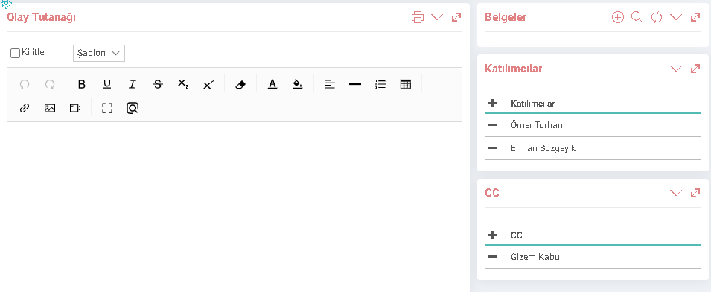The image size is (711, 292).
Task: Maximize the Katılımcılar panel
Action: tap(695, 69)
